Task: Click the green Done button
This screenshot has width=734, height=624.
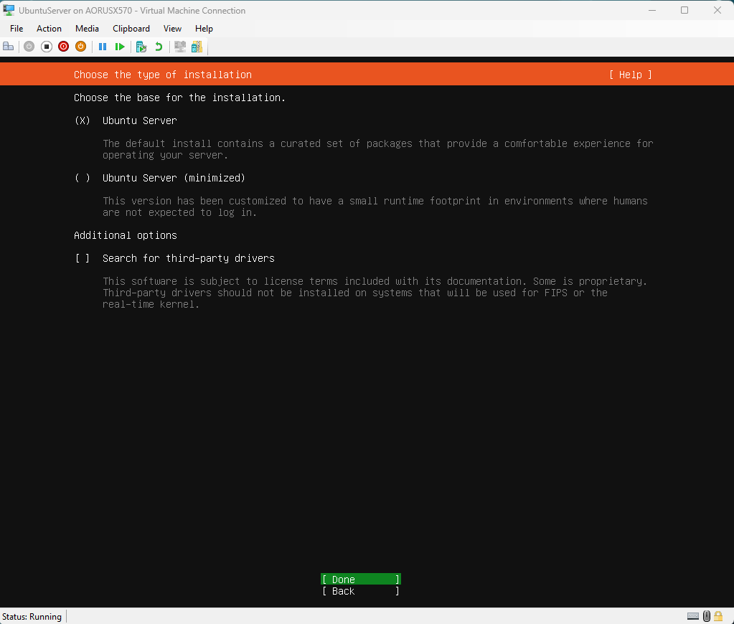Action: pos(360,580)
